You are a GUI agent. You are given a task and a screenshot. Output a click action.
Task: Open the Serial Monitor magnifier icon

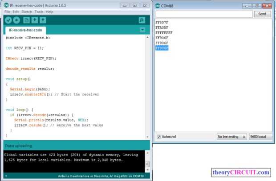click(x=142, y=20)
